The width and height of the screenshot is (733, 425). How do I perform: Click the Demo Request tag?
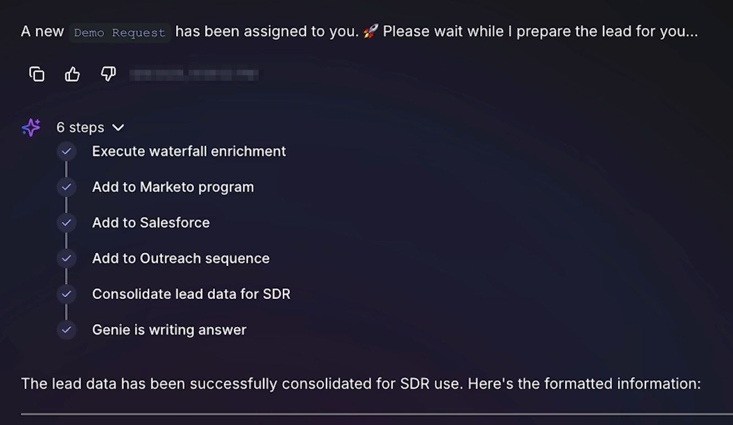click(x=120, y=33)
